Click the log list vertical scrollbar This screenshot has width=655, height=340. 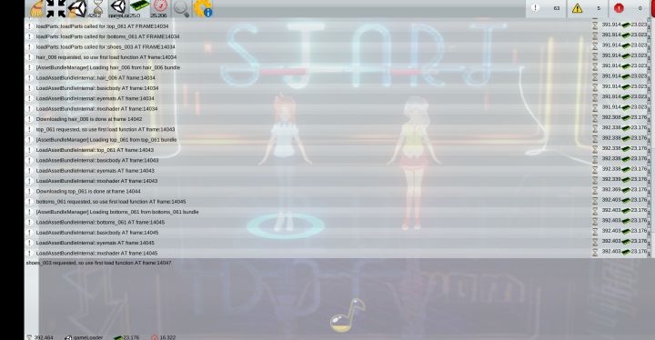click(650, 138)
